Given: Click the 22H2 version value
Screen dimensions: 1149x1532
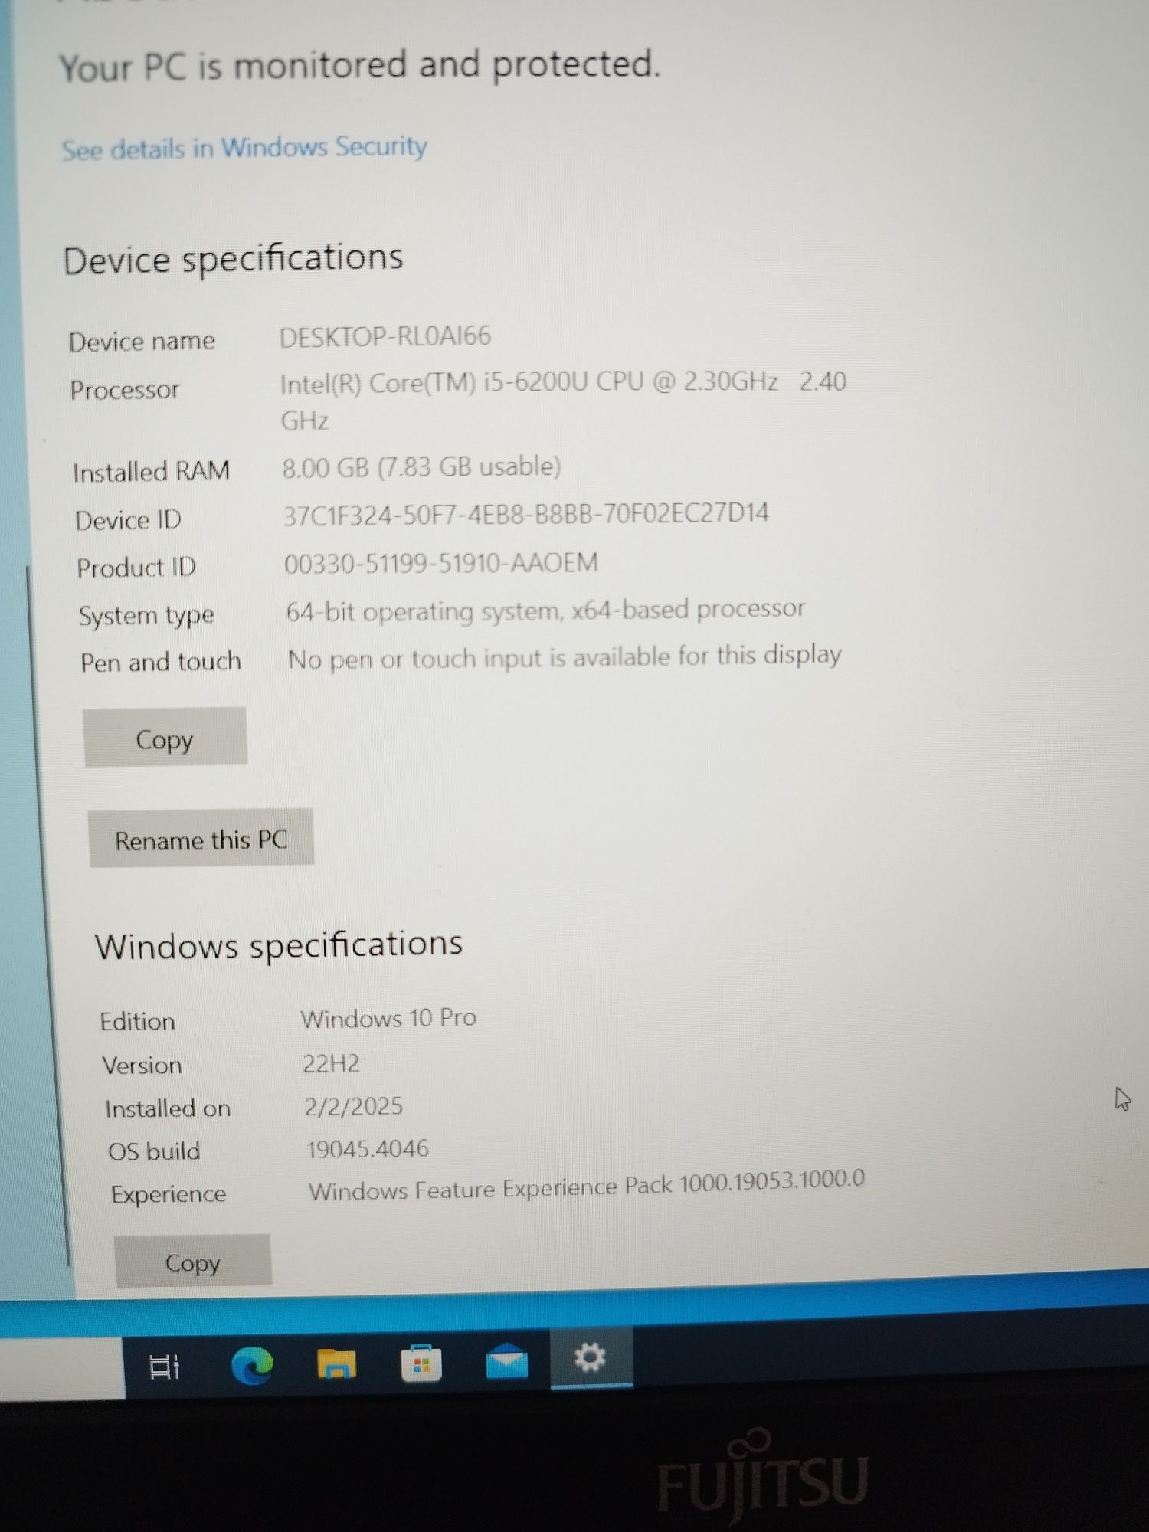Looking at the screenshot, I should coord(331,1063).
